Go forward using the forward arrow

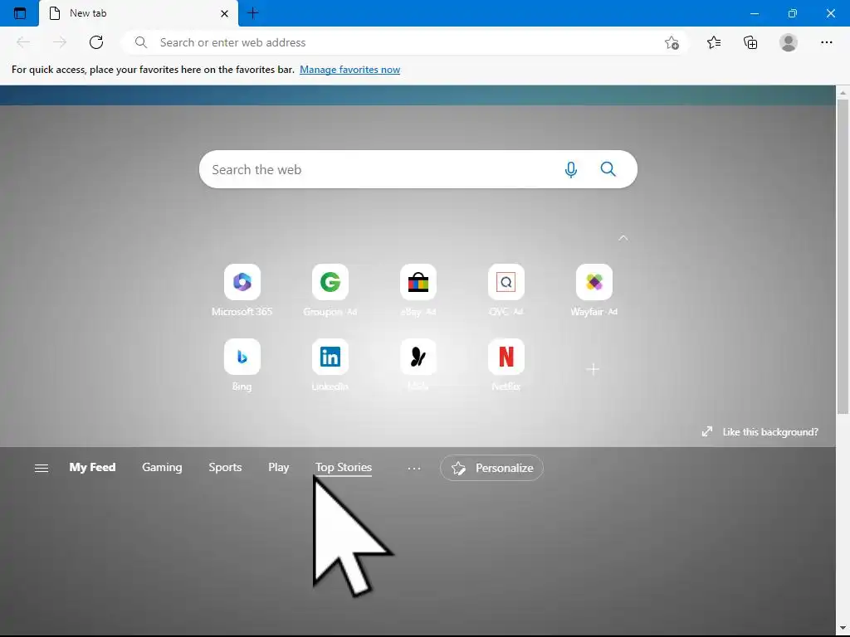60,42
